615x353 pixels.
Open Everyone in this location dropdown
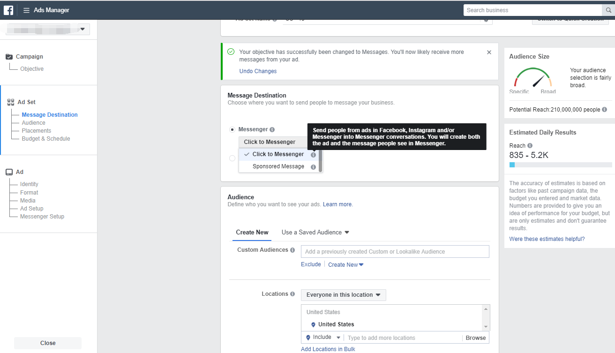tap(344, 295)
